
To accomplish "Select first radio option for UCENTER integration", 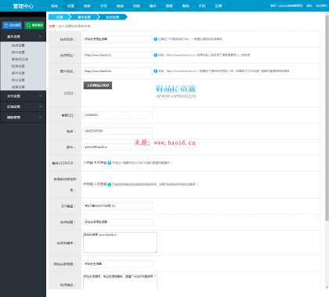I will click(x=85, y=162).
